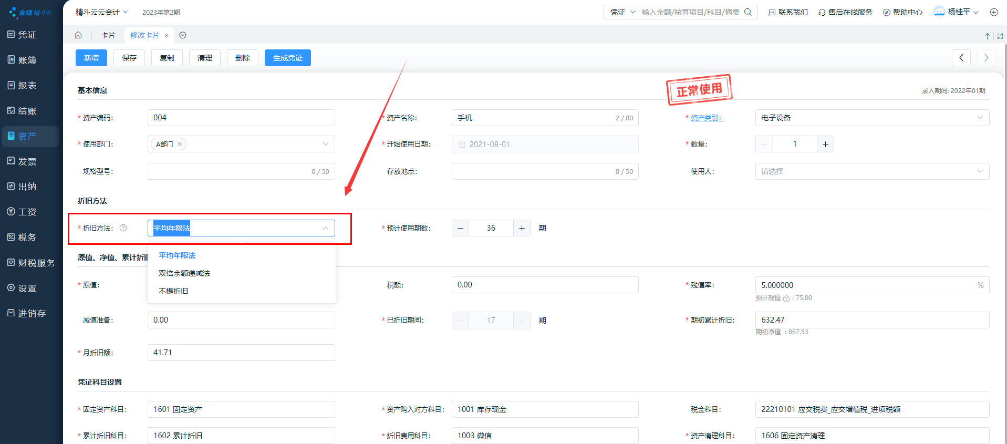Go to previous card arrow
The height and width of the screenshot is (444, 1007).
[961, 58]
